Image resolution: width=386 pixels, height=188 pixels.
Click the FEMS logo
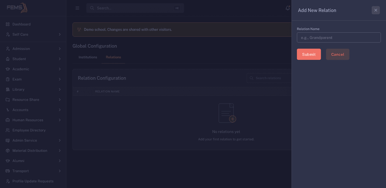pos(17,8)
